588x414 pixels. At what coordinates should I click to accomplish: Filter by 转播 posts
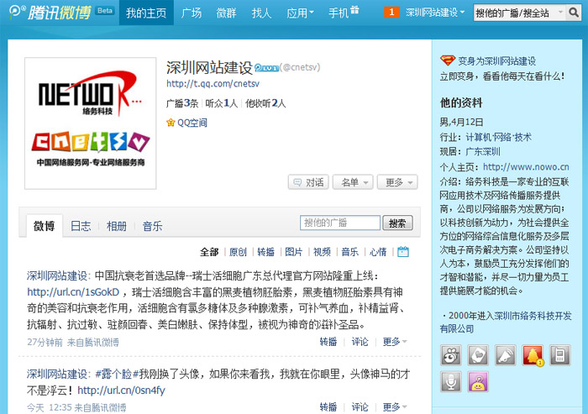point(266,252)
